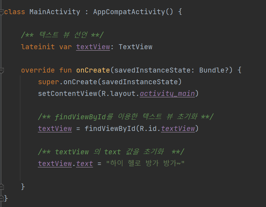
Task: Click the TextView type name
Action: point(135,47)
